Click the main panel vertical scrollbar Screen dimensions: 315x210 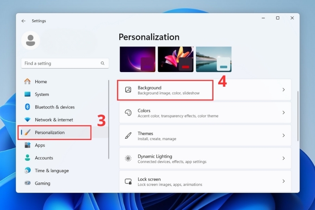pos(298,116)
